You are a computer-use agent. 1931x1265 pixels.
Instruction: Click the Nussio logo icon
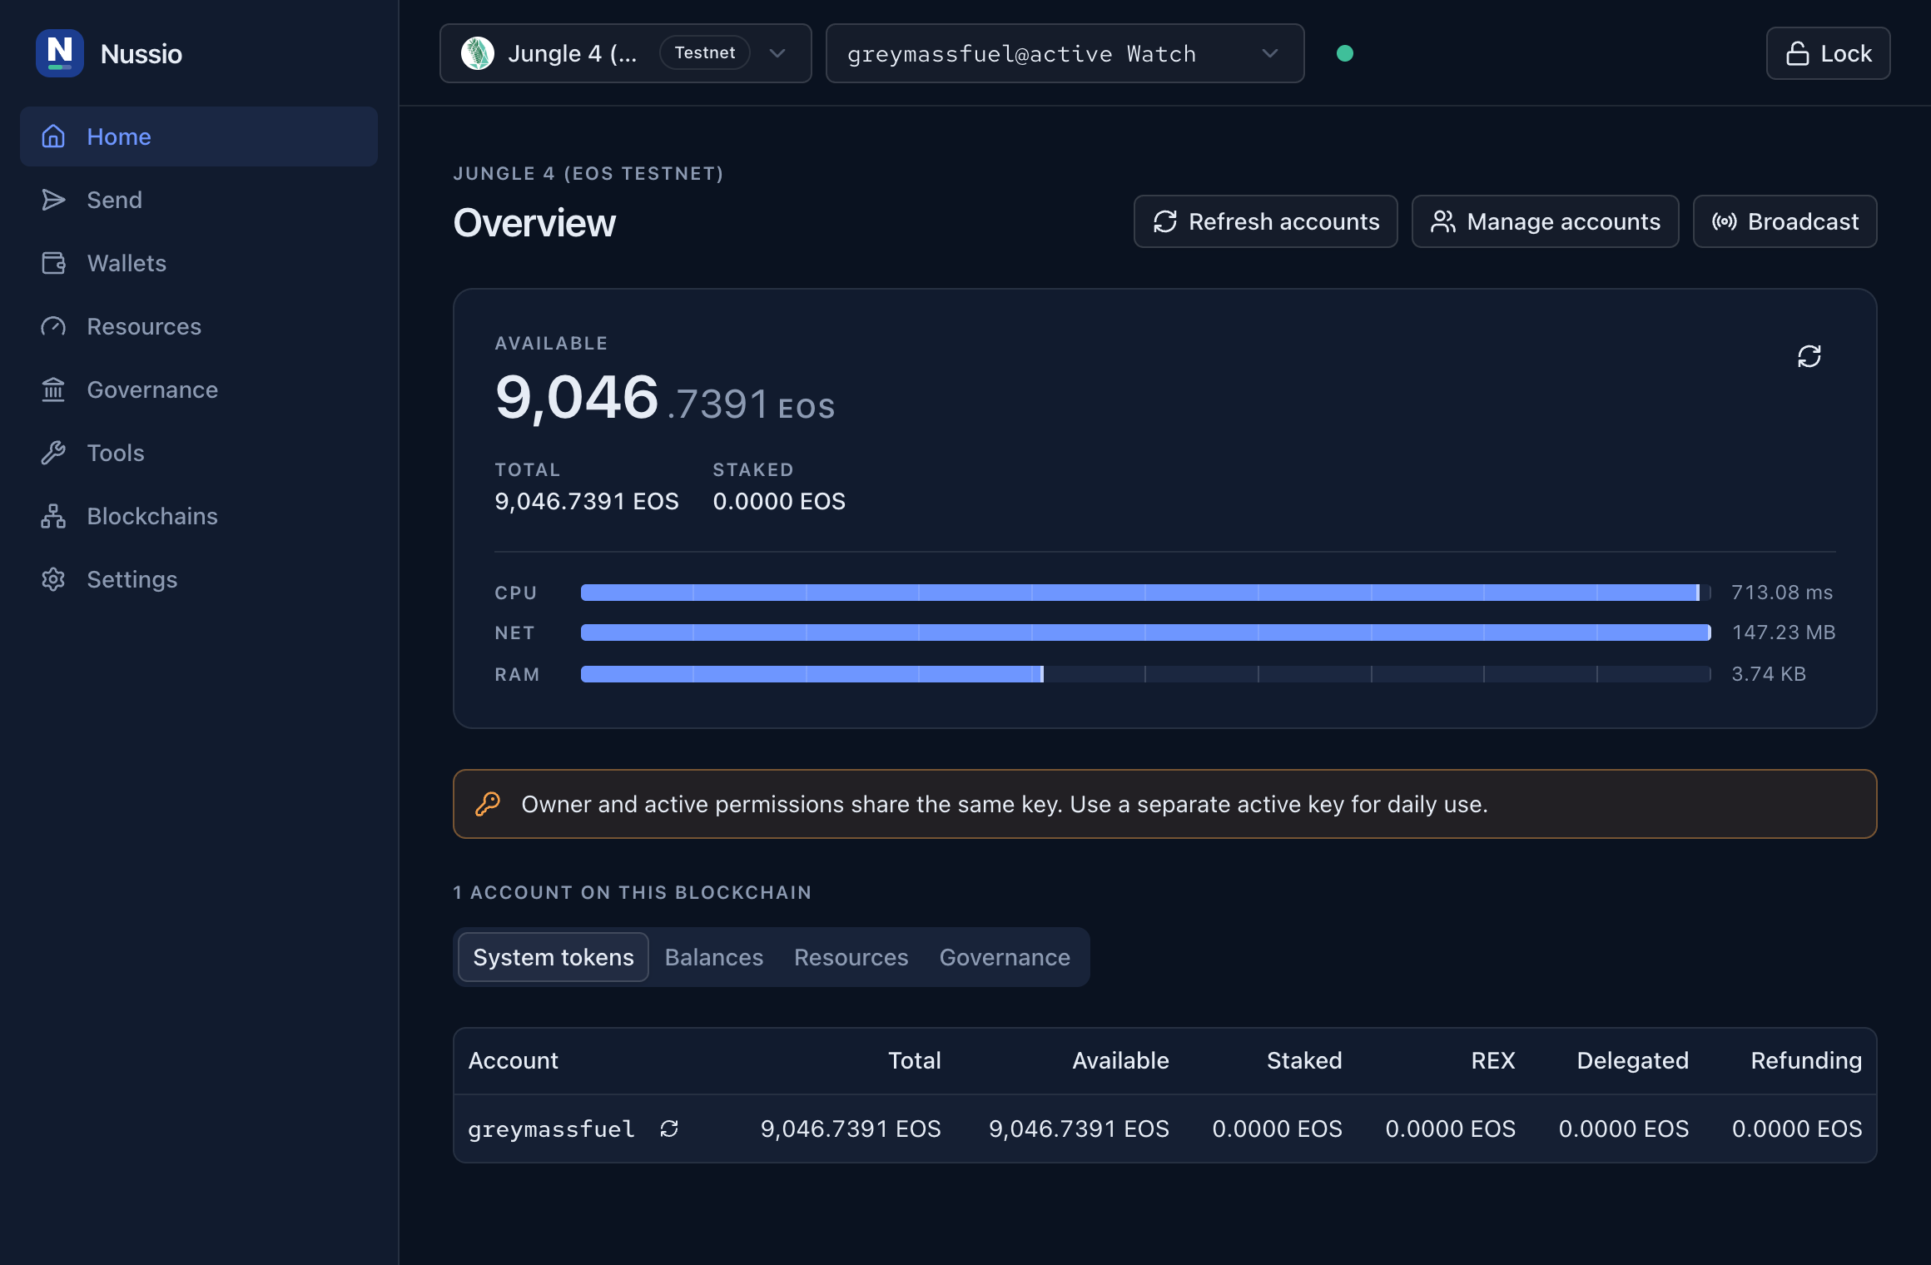pos(60,53)
